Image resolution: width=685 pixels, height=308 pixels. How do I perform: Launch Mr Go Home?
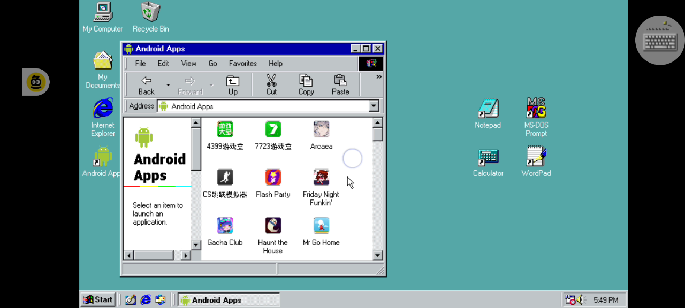[x=321, y=225]
